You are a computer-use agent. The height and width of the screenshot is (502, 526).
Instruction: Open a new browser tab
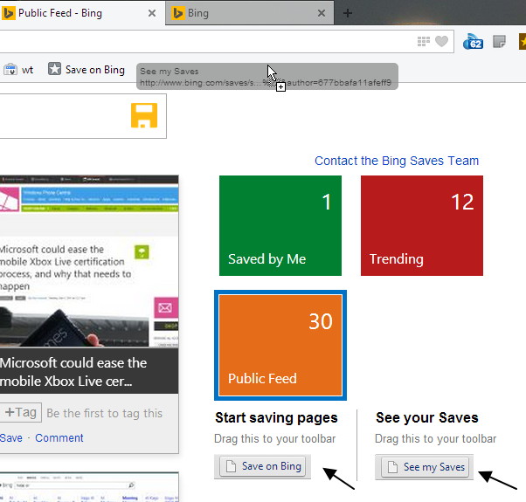click(348, 13)
